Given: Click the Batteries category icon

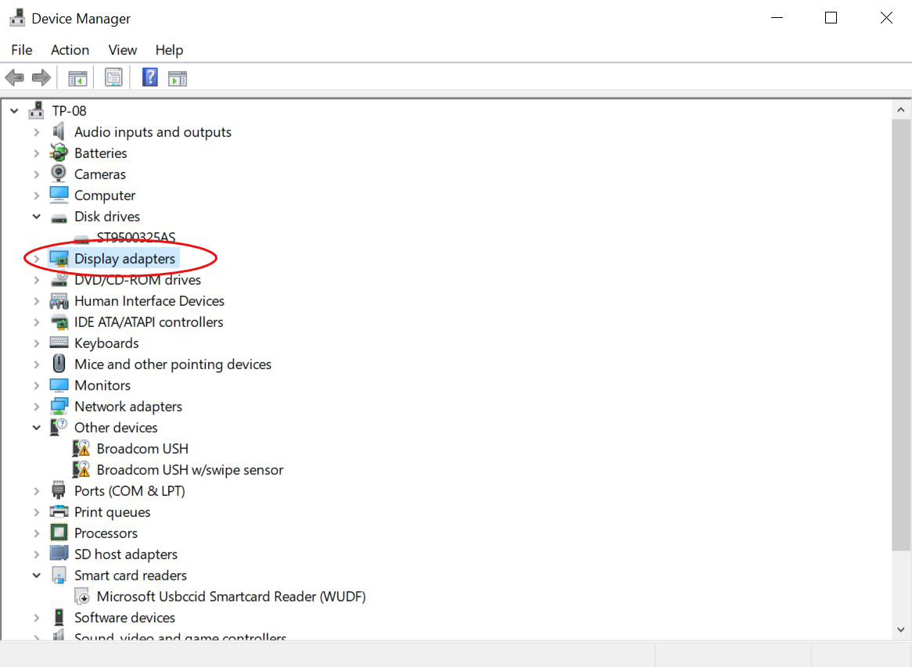Looking at the screenshot, I should (59, 152).
